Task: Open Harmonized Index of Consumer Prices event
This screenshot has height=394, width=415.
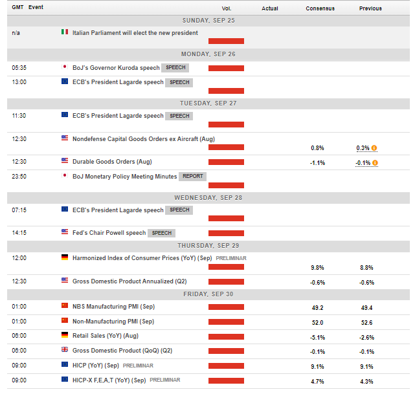Action: [x=142, y=258]
